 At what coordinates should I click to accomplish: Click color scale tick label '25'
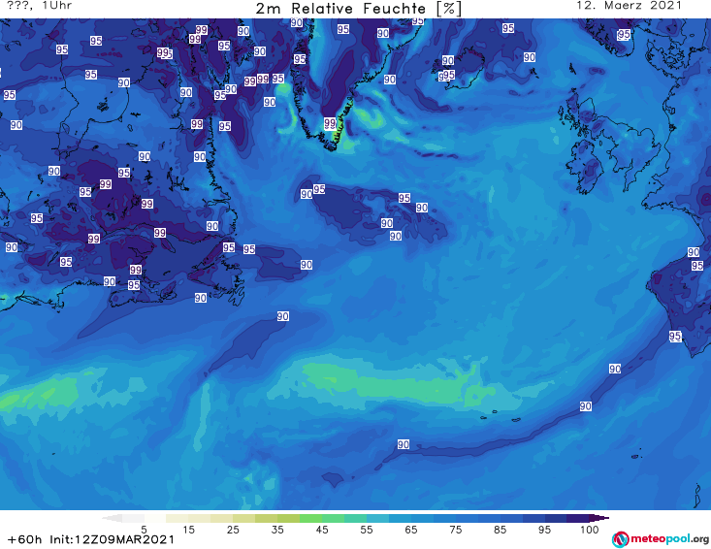point(233,530)
